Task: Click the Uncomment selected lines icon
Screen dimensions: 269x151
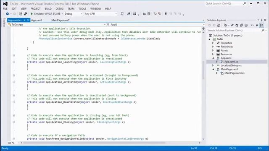Action: (149, 14)
